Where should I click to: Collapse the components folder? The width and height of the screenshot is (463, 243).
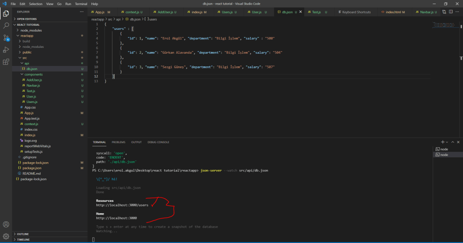pyautogui.click(x=33, y=74)
